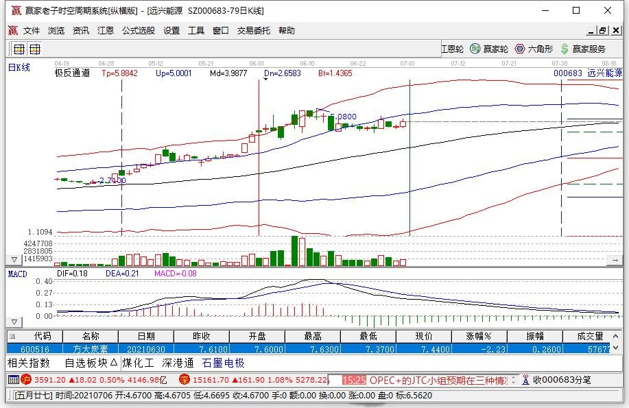Open the OPEC+ news ticker headline
This screenshot has width=629, height=408.
(x=438, y=380)
